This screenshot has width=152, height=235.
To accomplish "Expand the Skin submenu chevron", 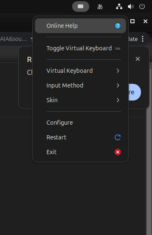I will 118,100.
